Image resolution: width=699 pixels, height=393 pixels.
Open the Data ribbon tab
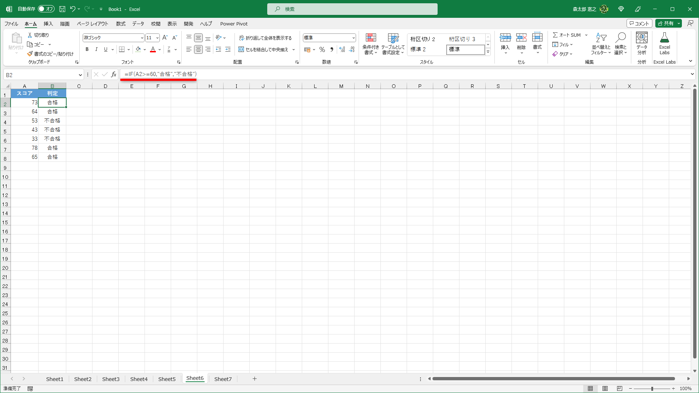[x=138, y=24]
